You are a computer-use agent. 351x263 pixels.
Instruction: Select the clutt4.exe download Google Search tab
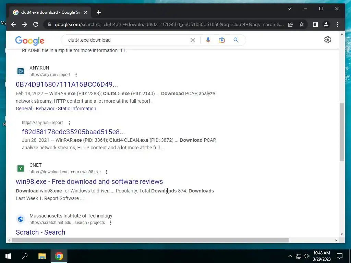(x=50, y=12)
